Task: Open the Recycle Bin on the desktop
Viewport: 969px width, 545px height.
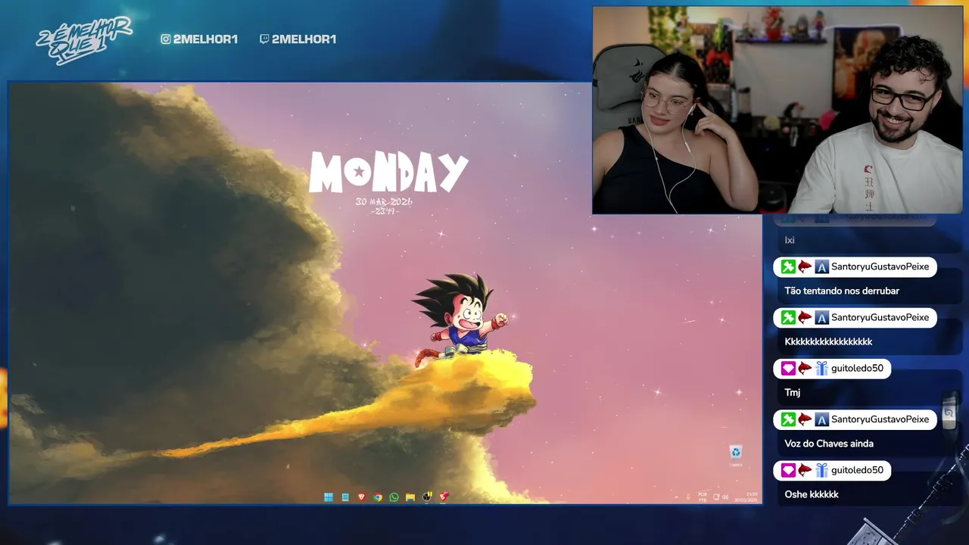Action: [736, 455]
